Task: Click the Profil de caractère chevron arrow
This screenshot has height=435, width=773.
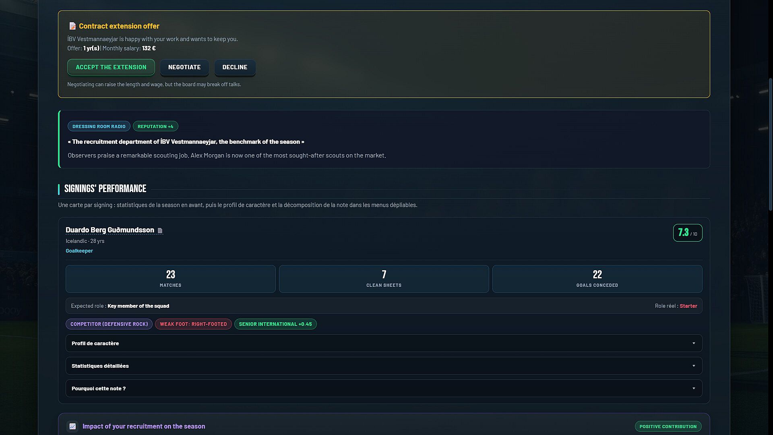Action: (x=694, y=343)
